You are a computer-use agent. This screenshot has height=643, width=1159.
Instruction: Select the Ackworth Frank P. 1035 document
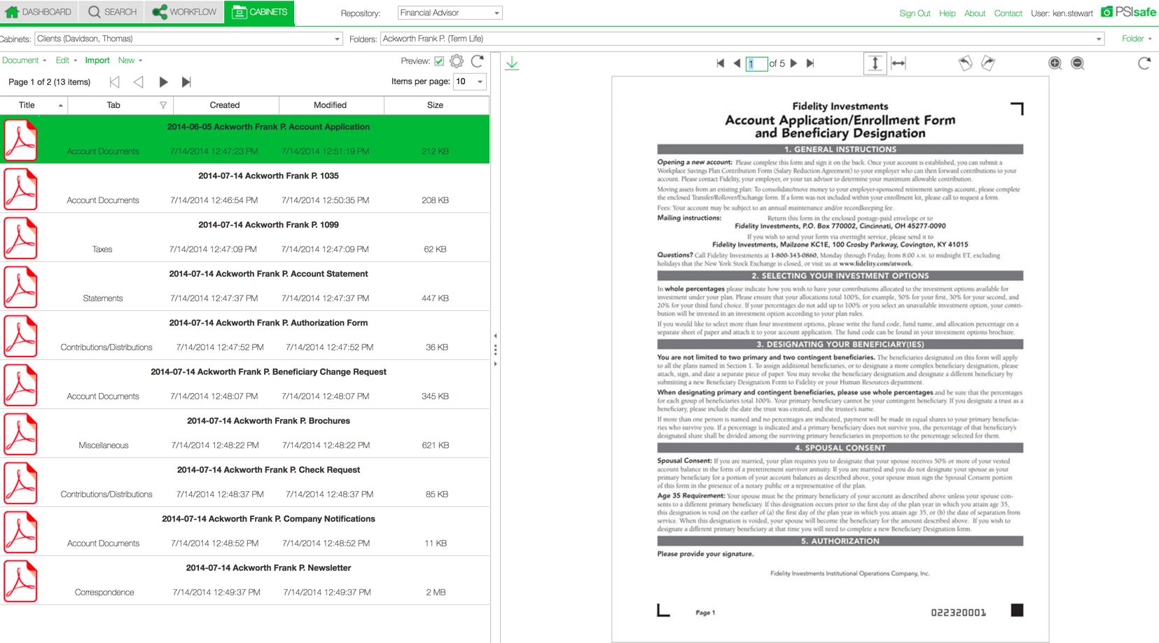click(x=244, y=188)
